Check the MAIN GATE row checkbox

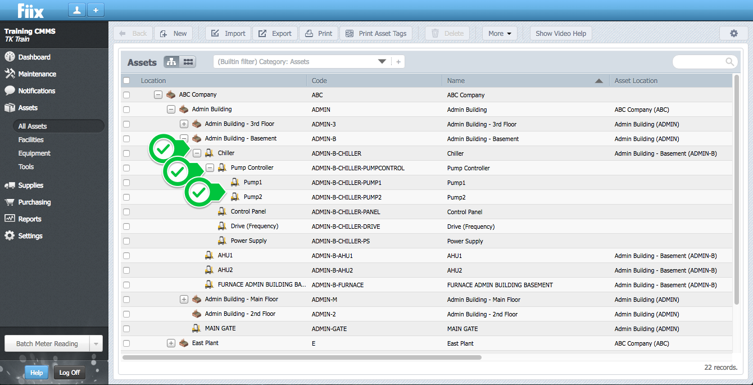[x=126, y=329]
